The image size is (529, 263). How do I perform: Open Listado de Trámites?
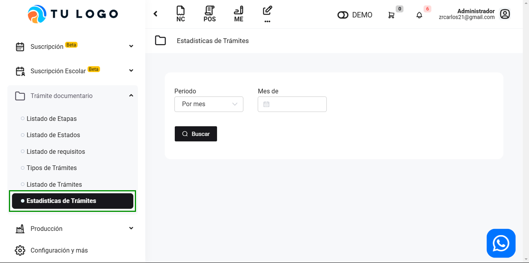click(x=54, y=184)
